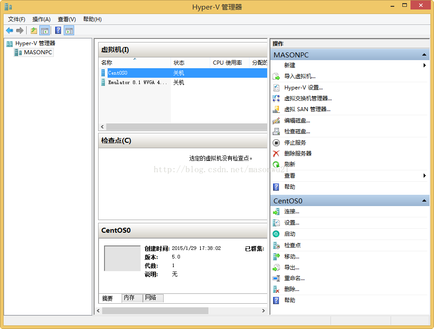Switch to the 摘要 tab
This screenshot has height=329, width=434.
point(108,298)
